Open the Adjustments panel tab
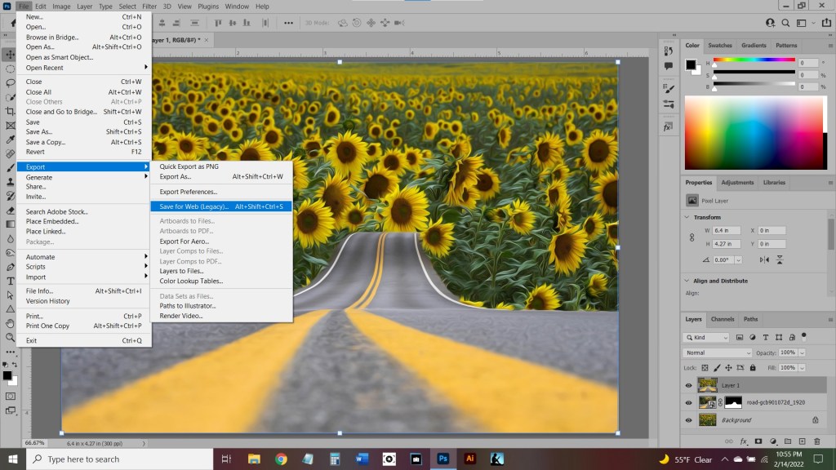Image resolution: width=836 pixels, height=470 pixels. pyautogui.click(x=737, y=183)
